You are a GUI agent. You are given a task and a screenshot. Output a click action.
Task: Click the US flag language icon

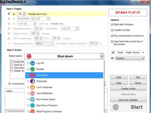pyautogui.click(x=112, y=58)
